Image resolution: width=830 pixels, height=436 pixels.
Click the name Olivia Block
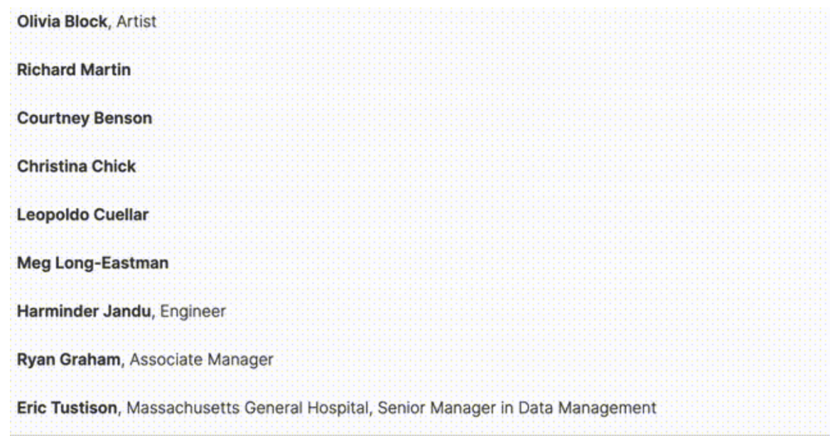[x=62, y=22]
